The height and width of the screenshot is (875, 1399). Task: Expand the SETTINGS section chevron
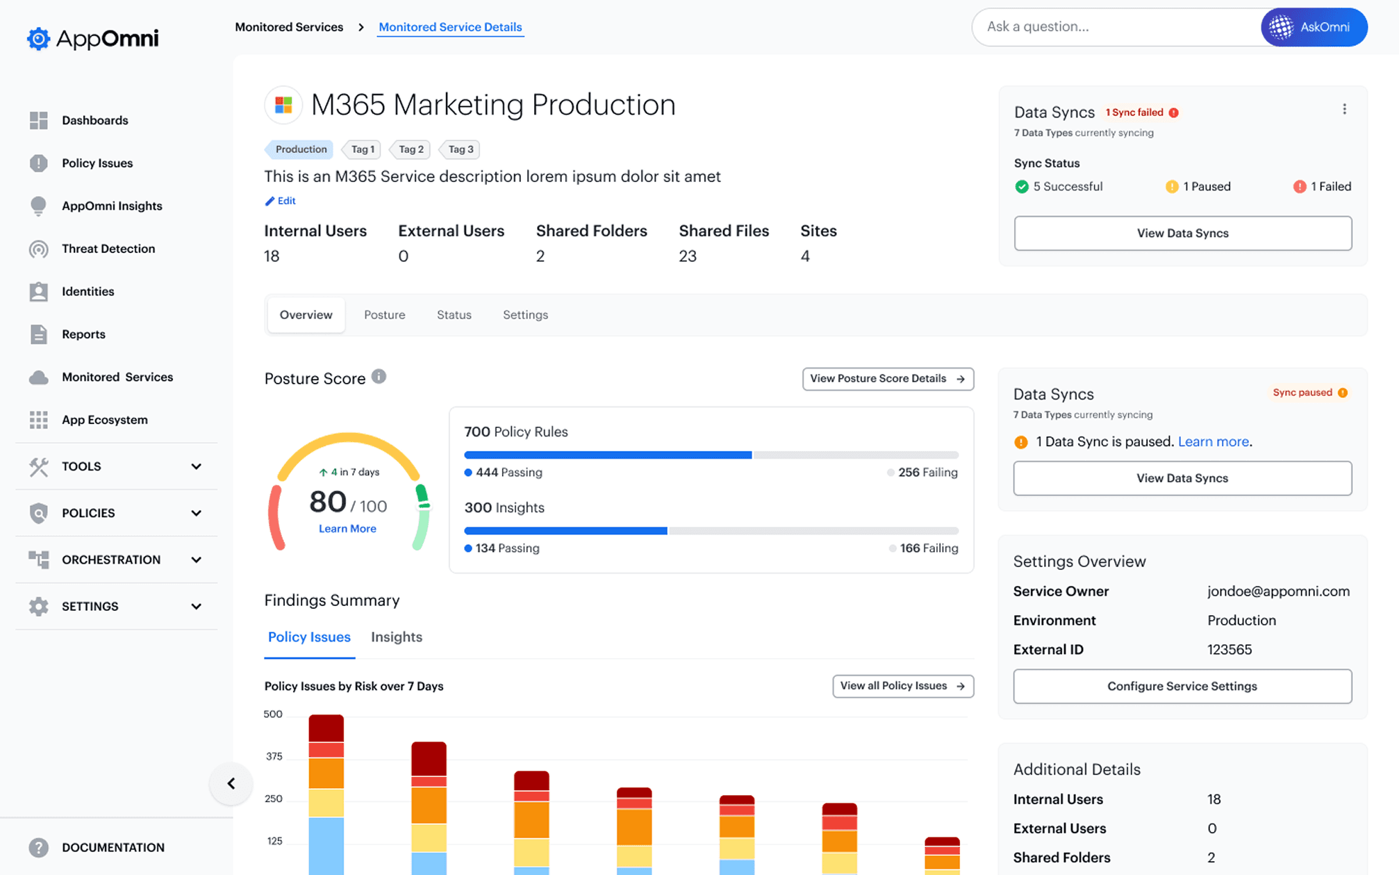coord(197,606)
